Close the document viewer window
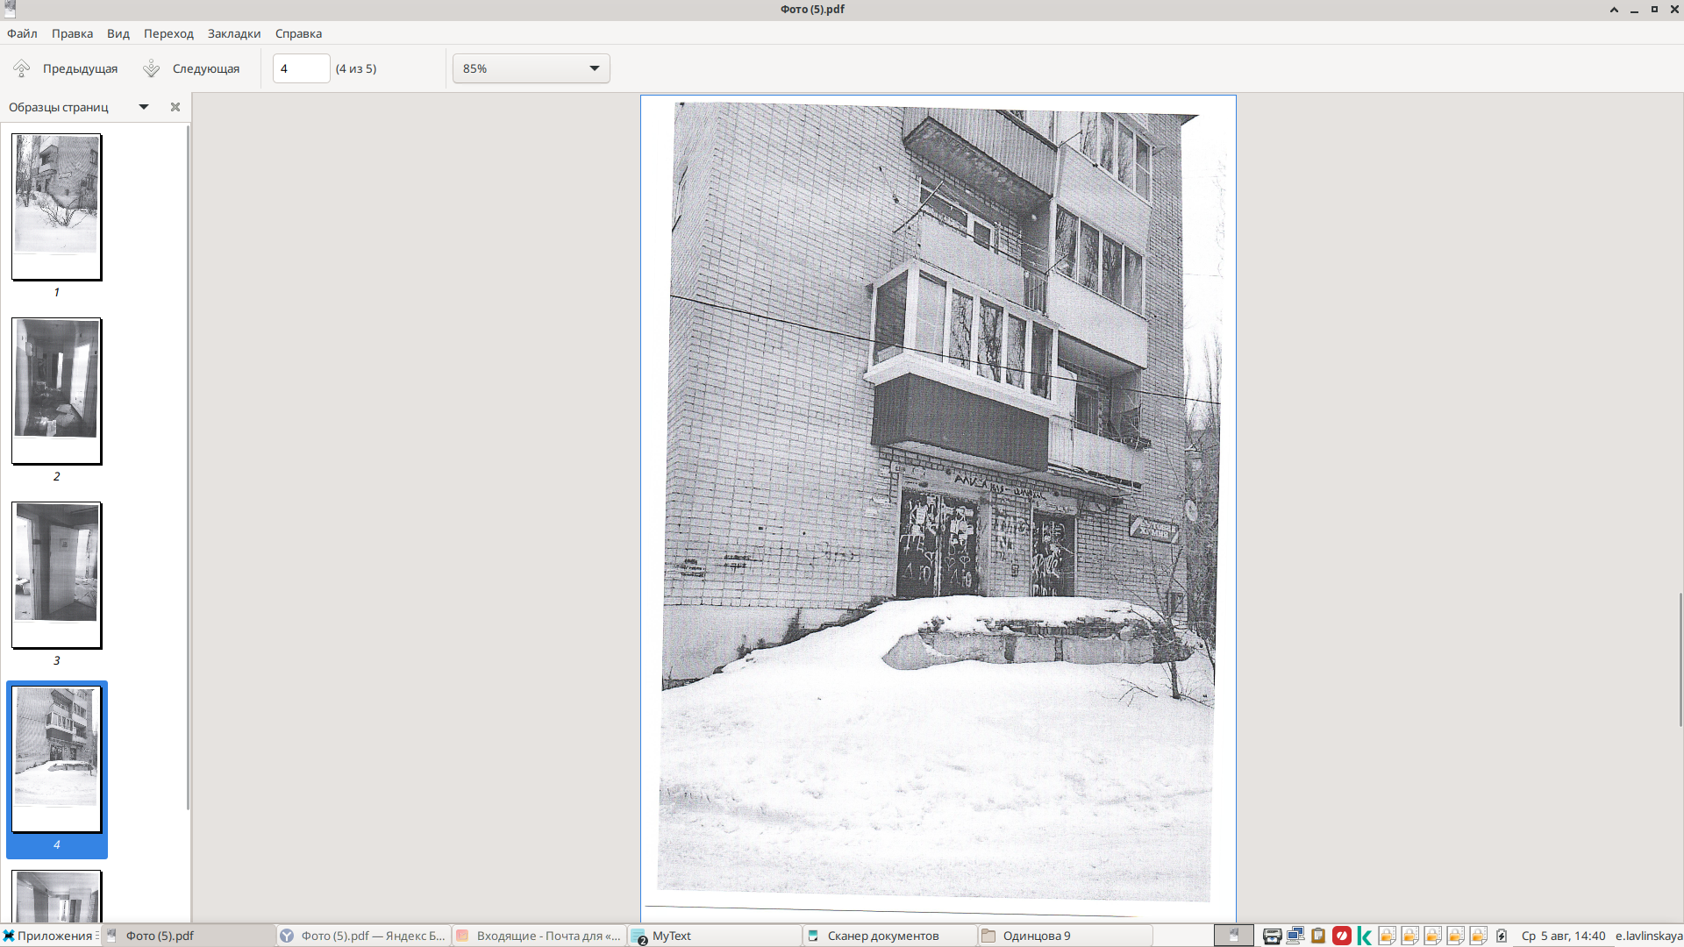Screen dimensions: 1684x947 coord(1674,10)
